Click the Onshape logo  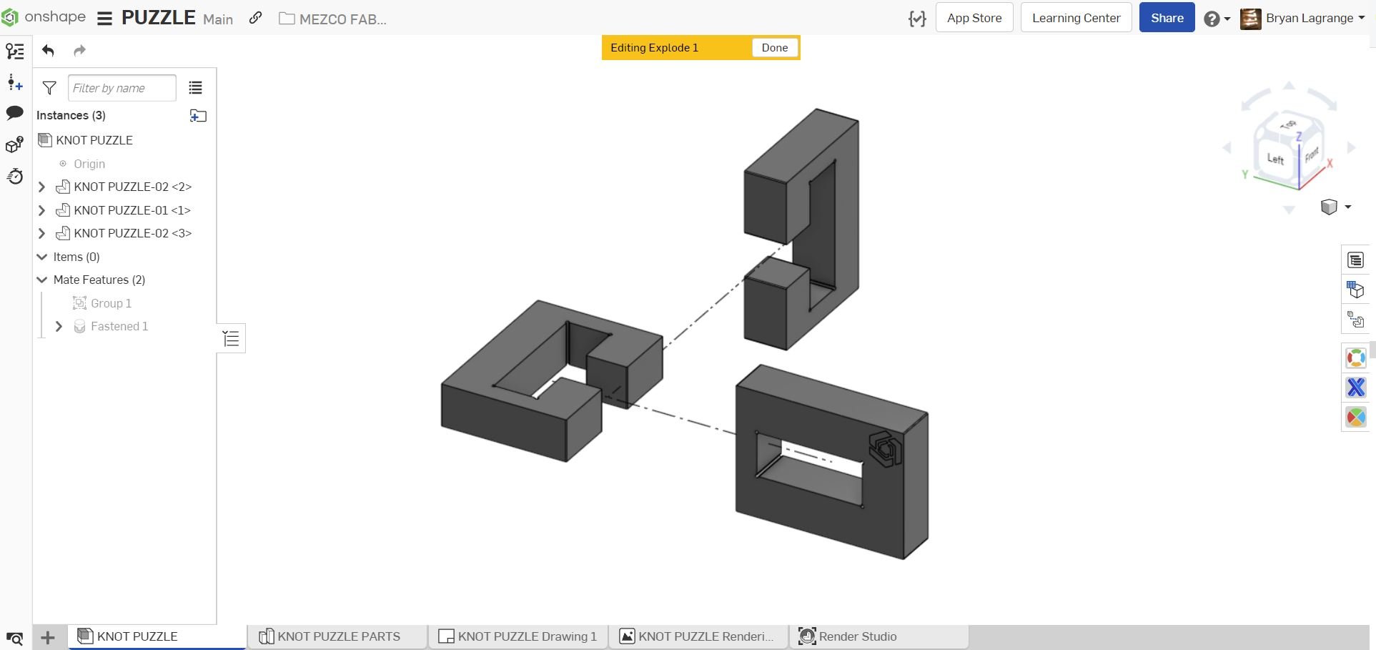point(43,17)
